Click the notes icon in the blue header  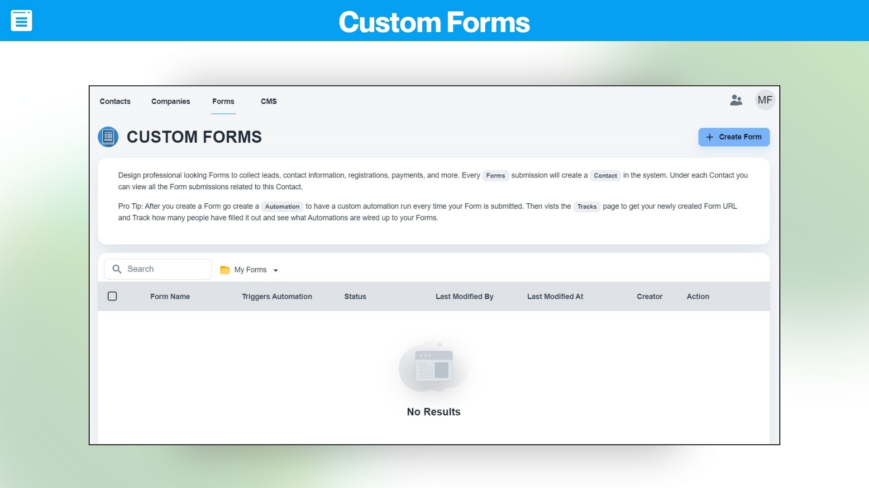click(x=22, y=20)
